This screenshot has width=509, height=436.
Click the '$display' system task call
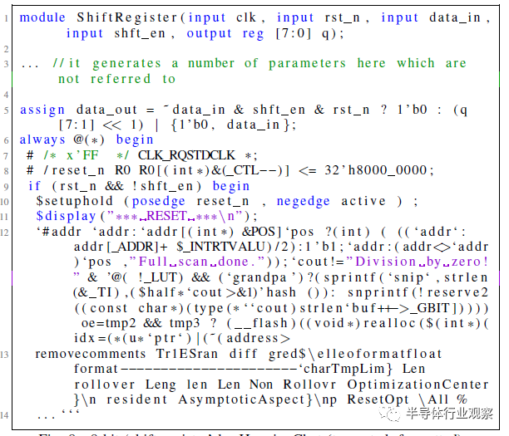tap(66, 216)
